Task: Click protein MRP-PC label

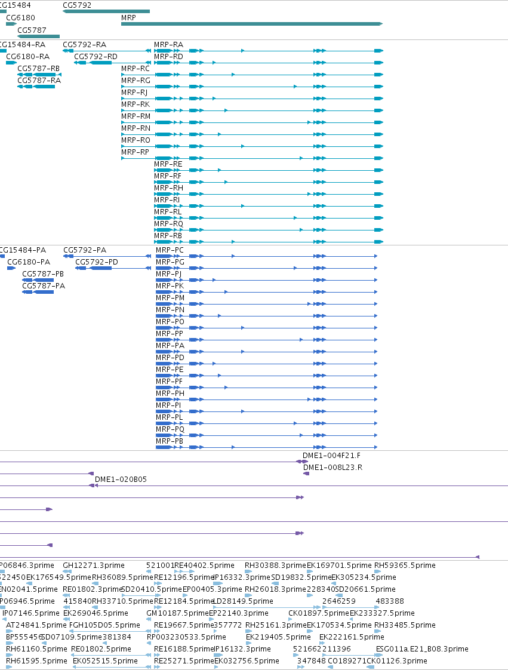Action: [x=170, y=250]
